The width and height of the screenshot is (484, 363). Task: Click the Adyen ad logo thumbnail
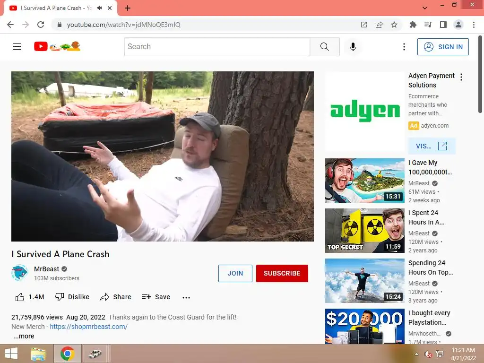[365, 112]
